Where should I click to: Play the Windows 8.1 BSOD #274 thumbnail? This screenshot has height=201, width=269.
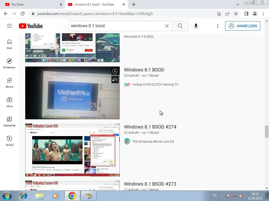[73, 150]
